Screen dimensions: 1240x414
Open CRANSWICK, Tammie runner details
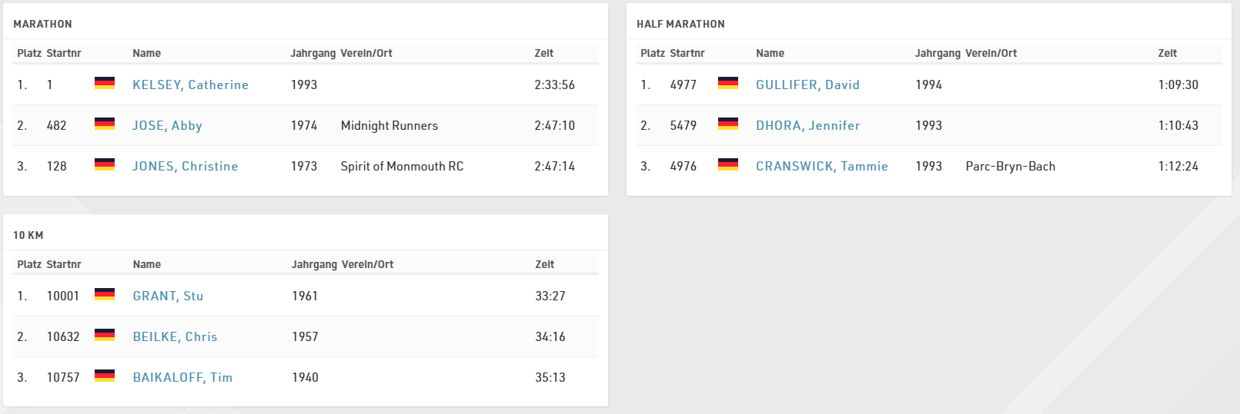point(821,166)
